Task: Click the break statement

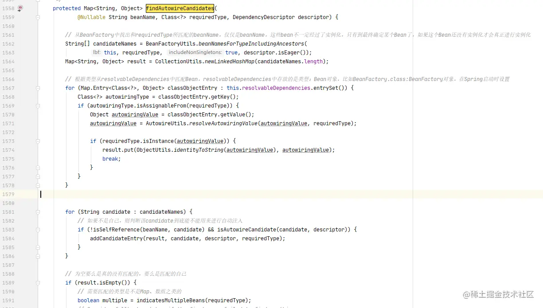Action: [x=111, y=159]
